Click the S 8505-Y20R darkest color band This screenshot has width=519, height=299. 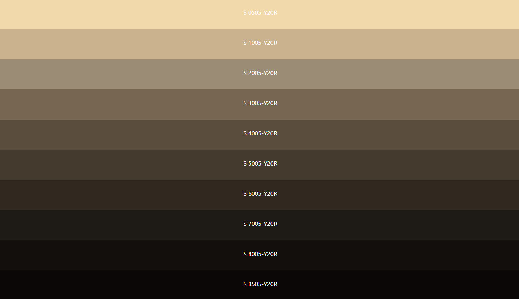point(113,285)
